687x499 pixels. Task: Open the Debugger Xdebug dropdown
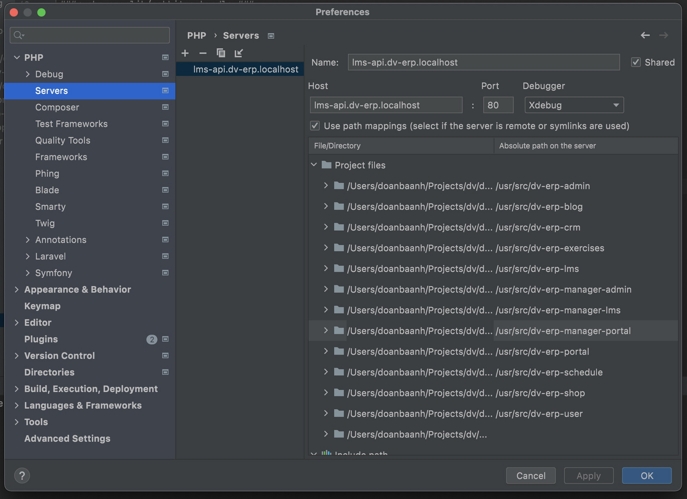pyautogui.click(x=574, y=105)
